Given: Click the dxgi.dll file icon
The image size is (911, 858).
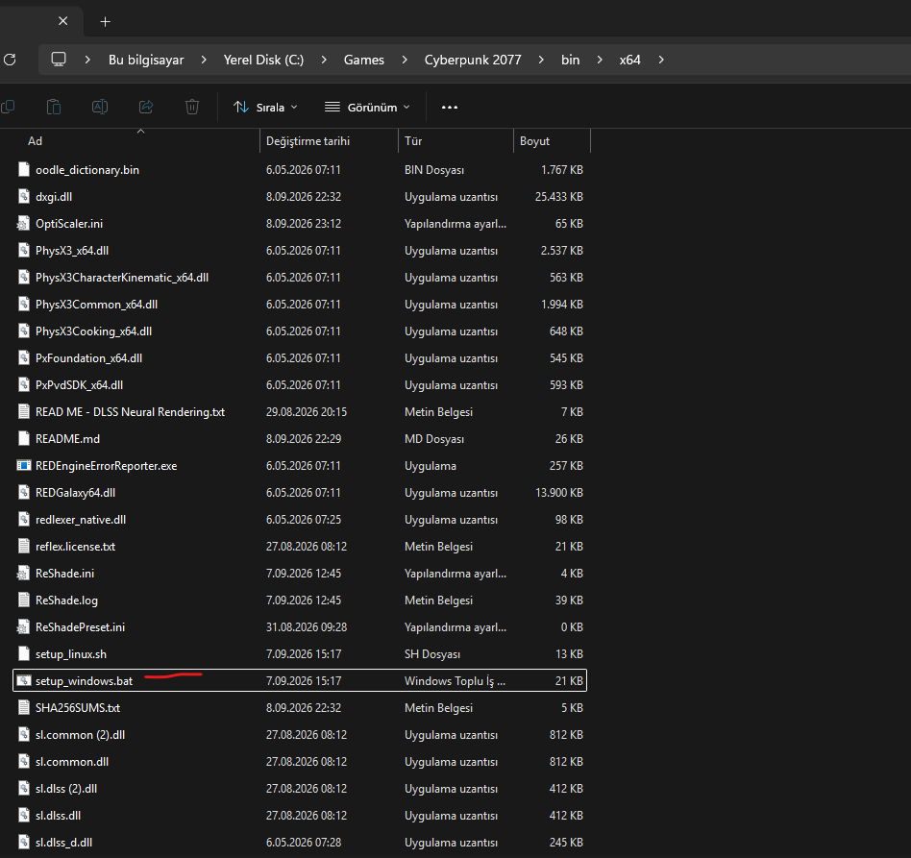Looking at the screenshot, I should point(24,196).
